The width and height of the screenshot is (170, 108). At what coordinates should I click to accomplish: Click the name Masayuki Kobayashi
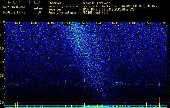pos(97,3)
